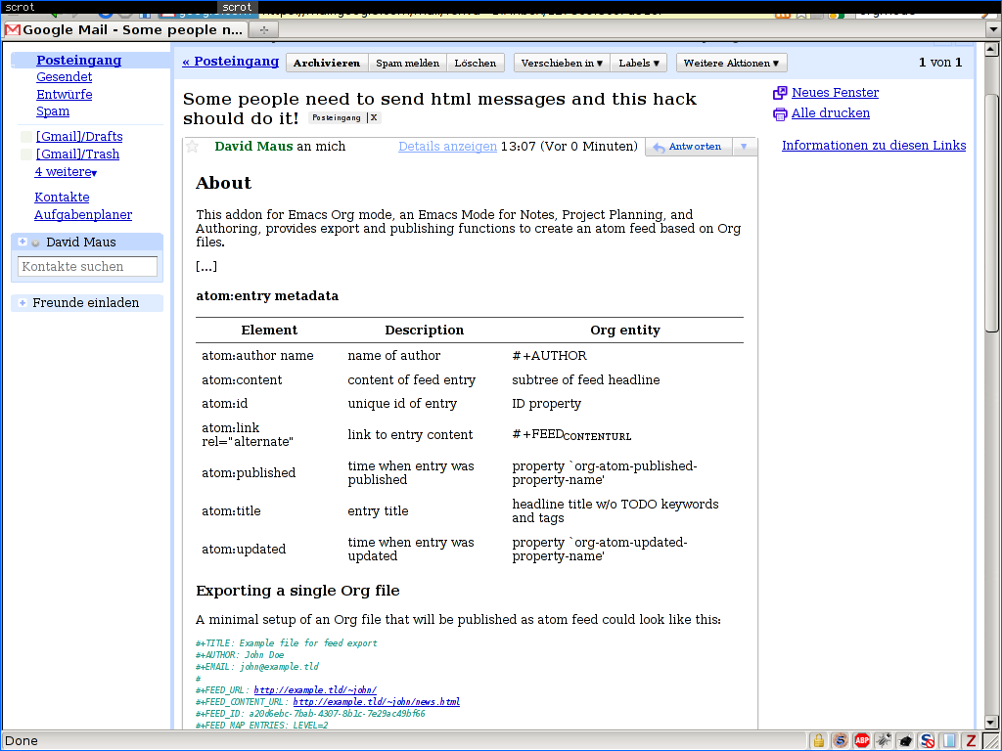The width and height of the screenshot is (1002, 751).
Task: Open Informationen zu diesen Links
Action: [874, 146]
